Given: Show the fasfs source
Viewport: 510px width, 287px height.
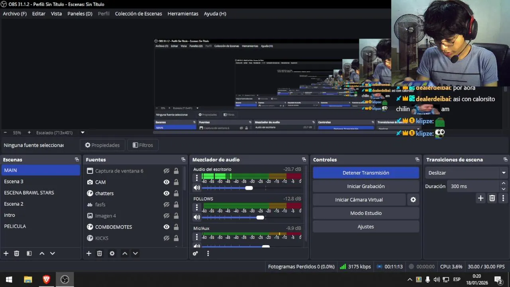Looking at the screenshot, I should coord(167,204).
